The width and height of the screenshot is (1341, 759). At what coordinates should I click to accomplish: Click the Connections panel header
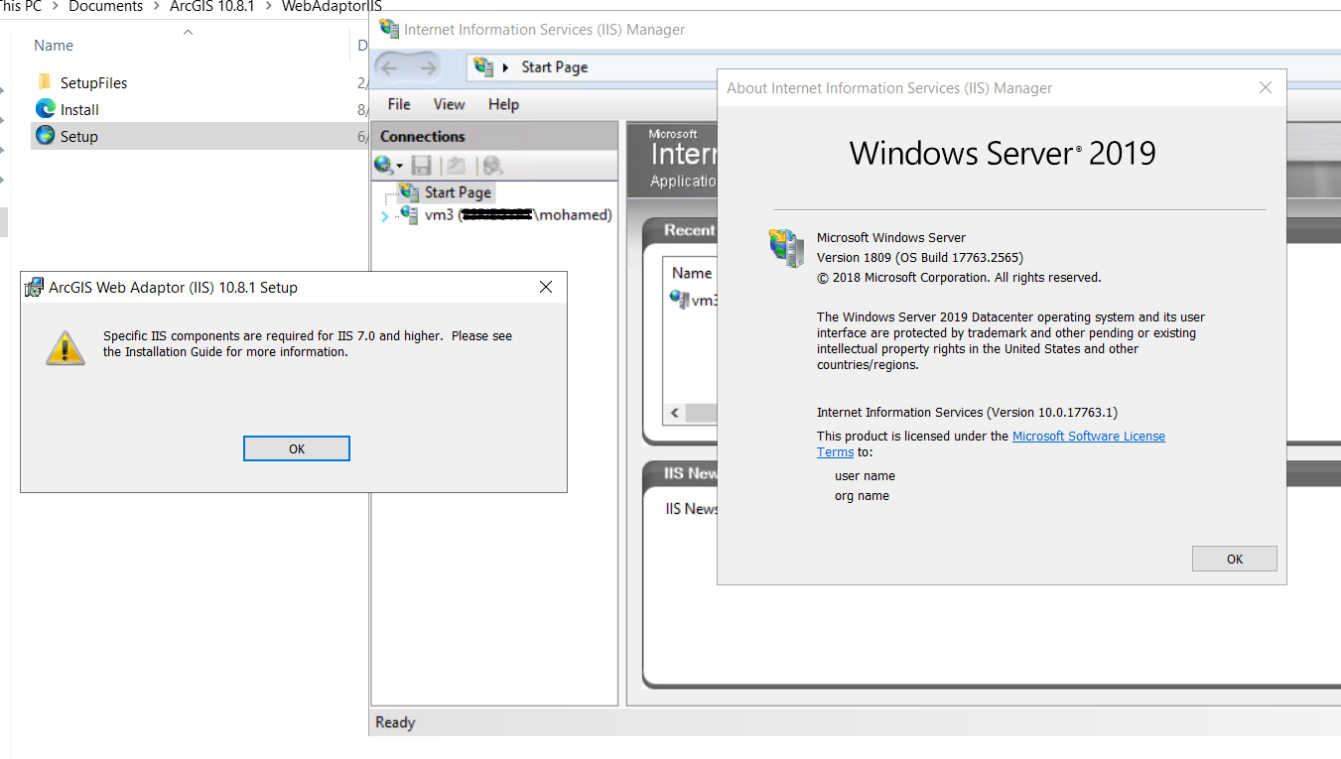pos(494,136)
